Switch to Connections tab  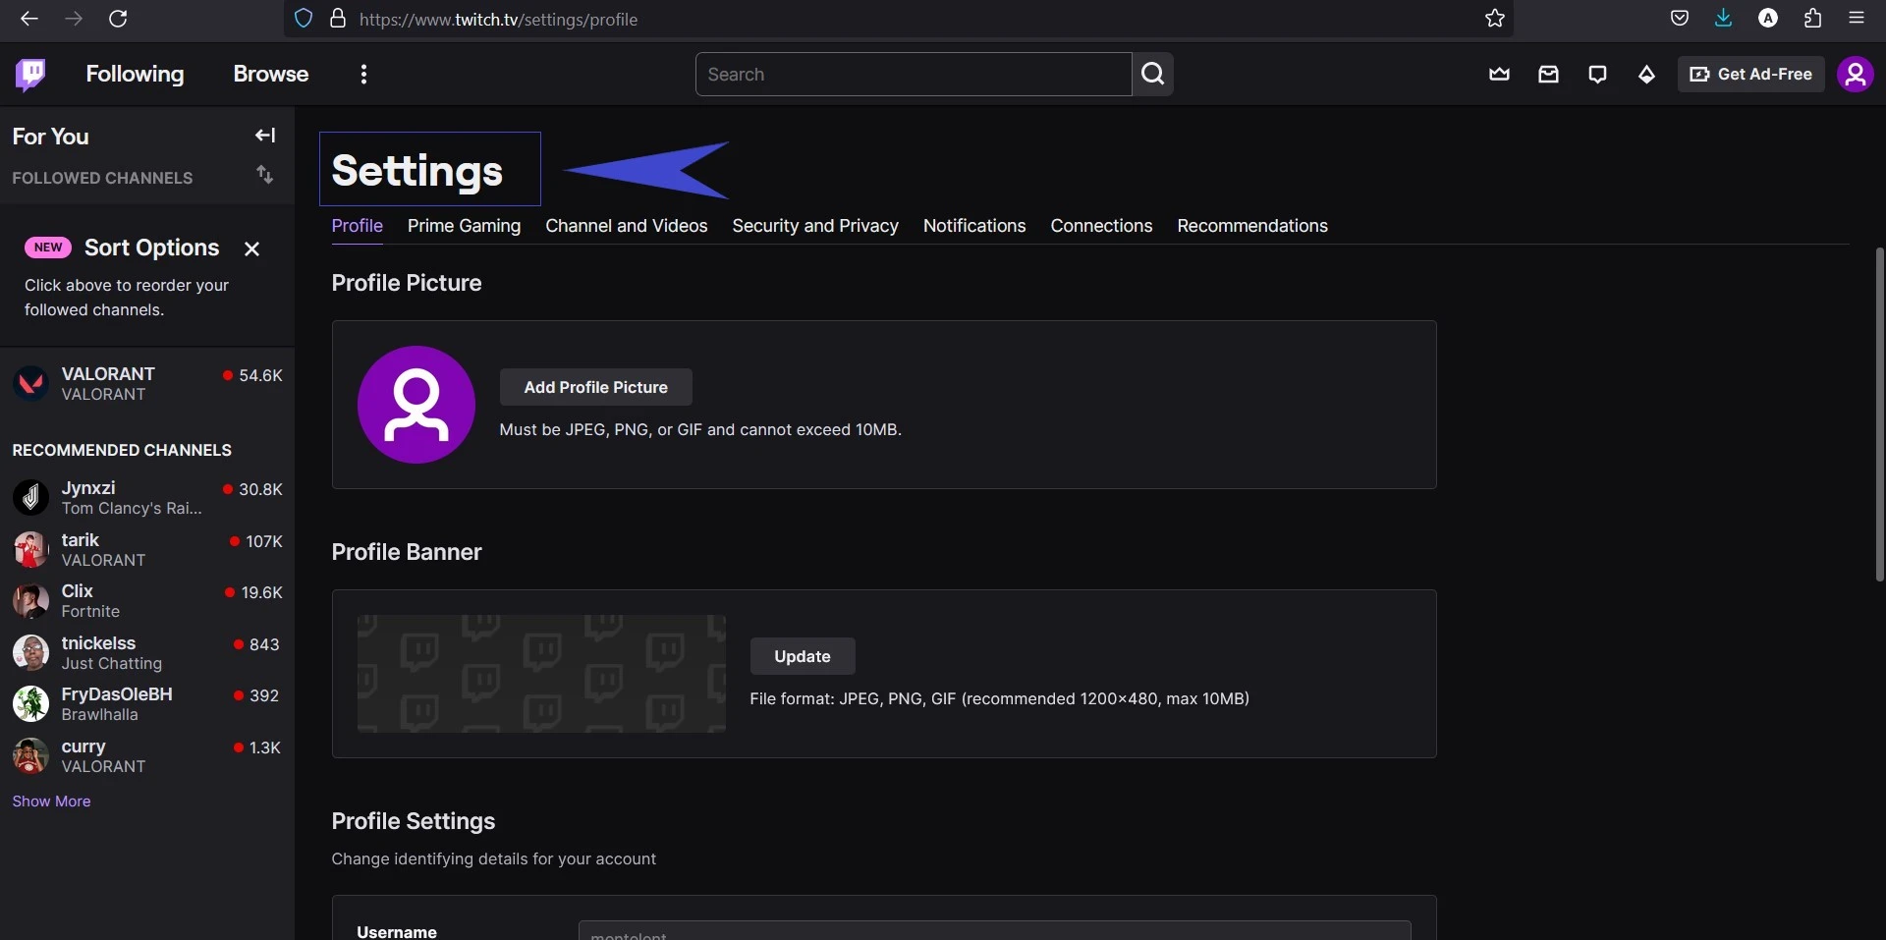[1101, 226]
